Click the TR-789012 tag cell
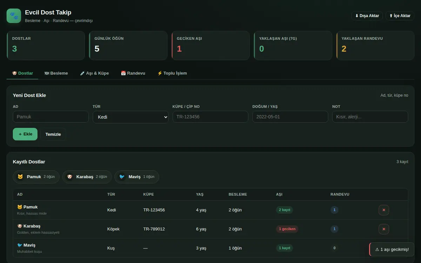The height and width of the screenshot is (263, 421). click(x=154, y=229)
